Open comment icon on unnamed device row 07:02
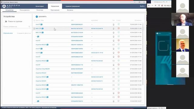The image size is (194, 109). tap(38, 37)
